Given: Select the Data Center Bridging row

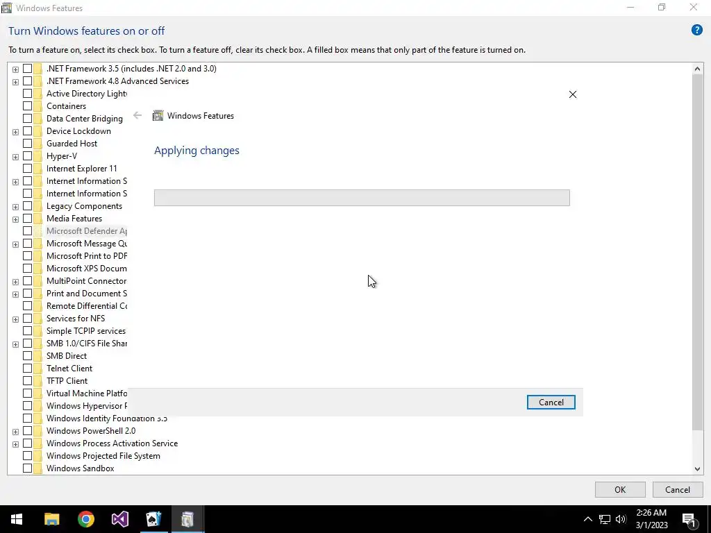Looking at the screenshot, I should tap(84, 118).
